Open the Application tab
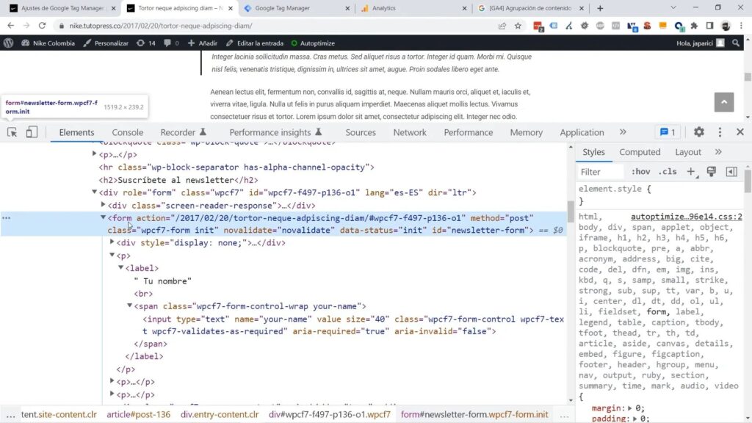Viewport: 752px width, 423px height. pyautogui.click(x=582, y=132)
